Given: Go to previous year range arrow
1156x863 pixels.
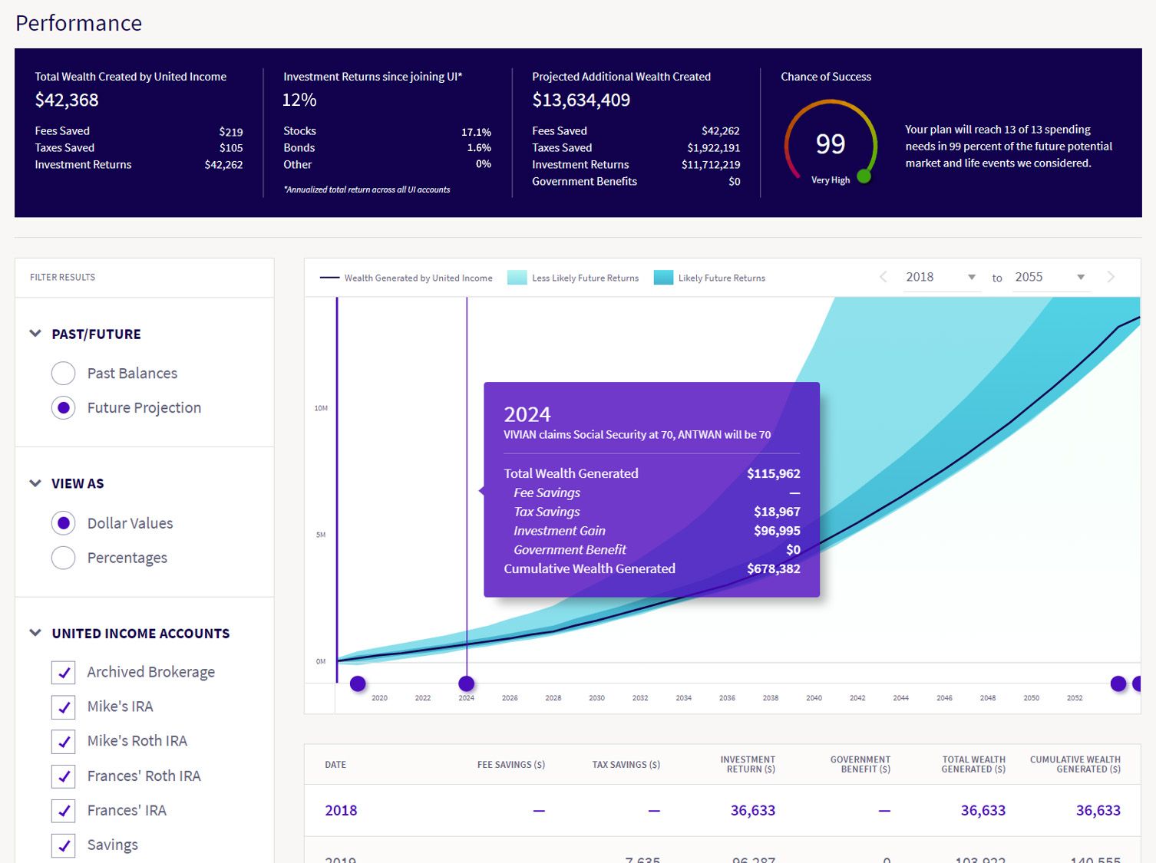Looking at the screenshot, I should tap(884, 277).
